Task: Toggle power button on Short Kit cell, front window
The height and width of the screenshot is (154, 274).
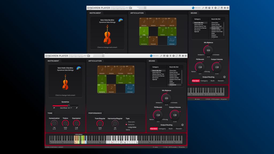Action: [x=133, y=67]
